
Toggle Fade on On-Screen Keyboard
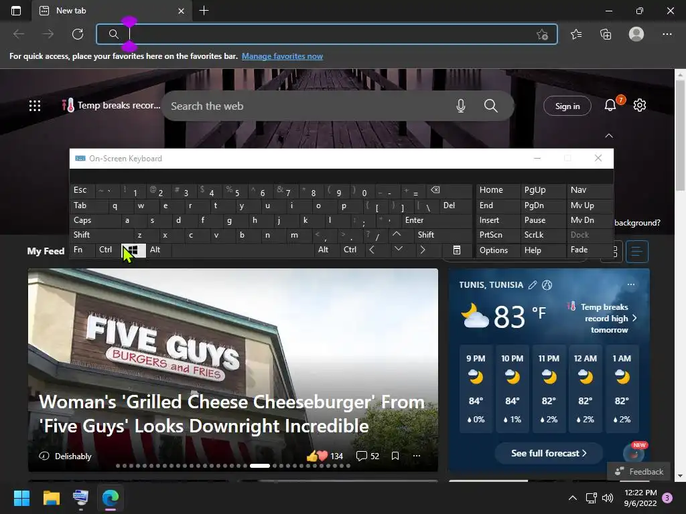pyautogui.click(x=590, y=250)
